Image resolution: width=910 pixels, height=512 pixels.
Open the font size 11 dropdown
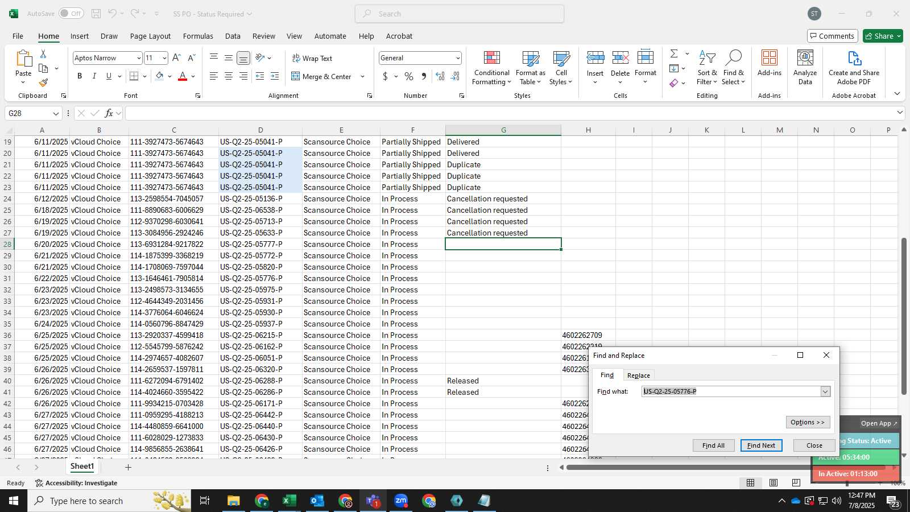point(164,58)
